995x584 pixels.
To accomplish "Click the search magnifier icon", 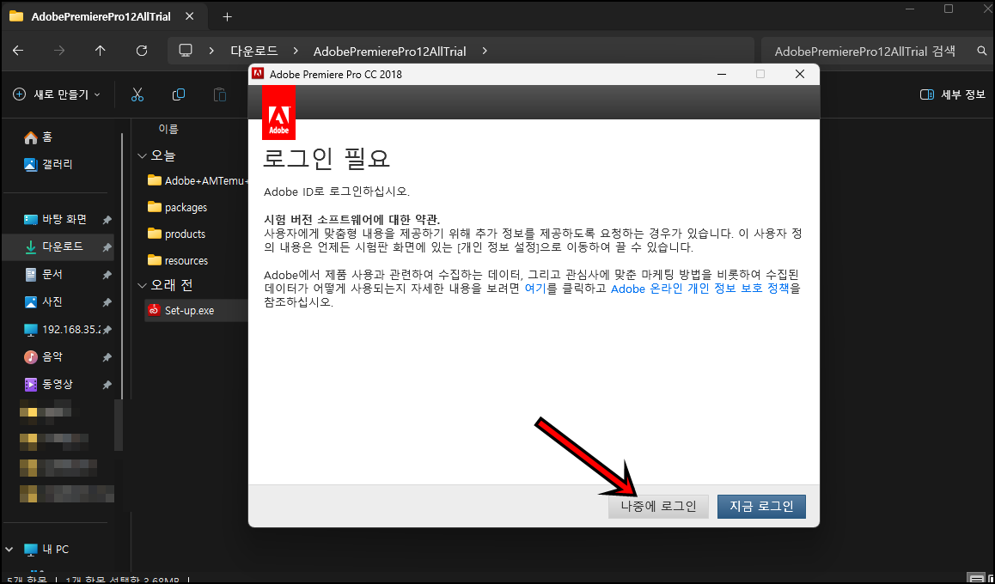I will [x=981, y=51].
